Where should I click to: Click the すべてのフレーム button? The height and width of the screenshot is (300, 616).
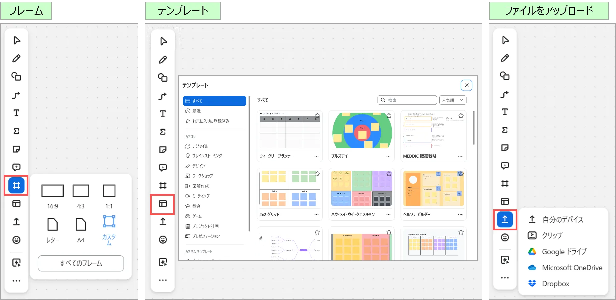pos(81,263)
